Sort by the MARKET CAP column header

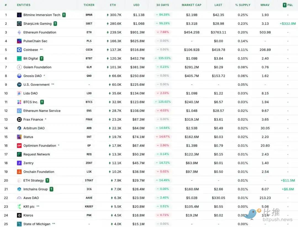pos(191,5)
